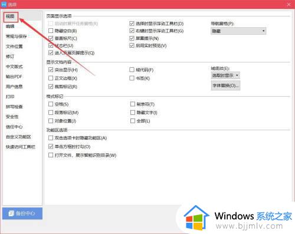Open the 域底纹(E) dropdown

(x=225, y=75)
